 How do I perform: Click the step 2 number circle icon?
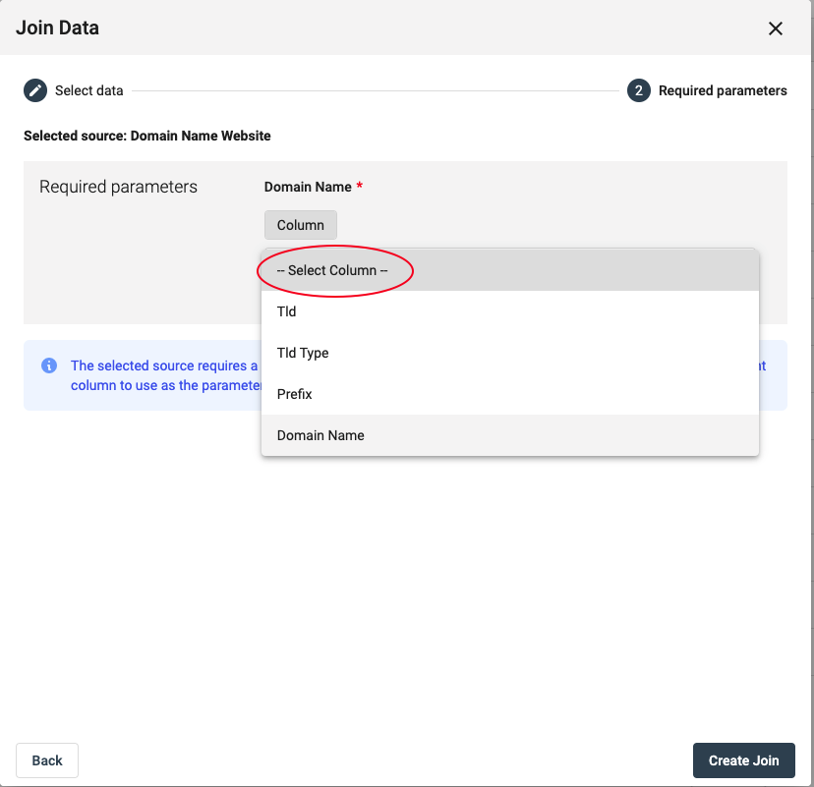pos(639,90)
